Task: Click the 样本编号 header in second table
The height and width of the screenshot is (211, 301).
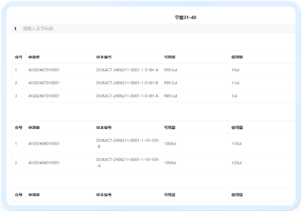Action: (104, 128)
